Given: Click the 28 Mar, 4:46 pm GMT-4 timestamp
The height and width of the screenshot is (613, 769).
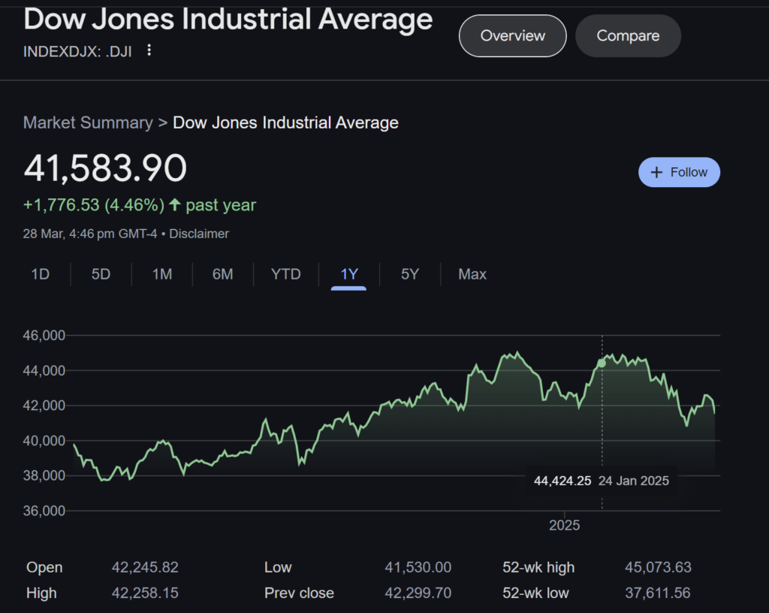Looking at the screenshot, I should (90, 234).
